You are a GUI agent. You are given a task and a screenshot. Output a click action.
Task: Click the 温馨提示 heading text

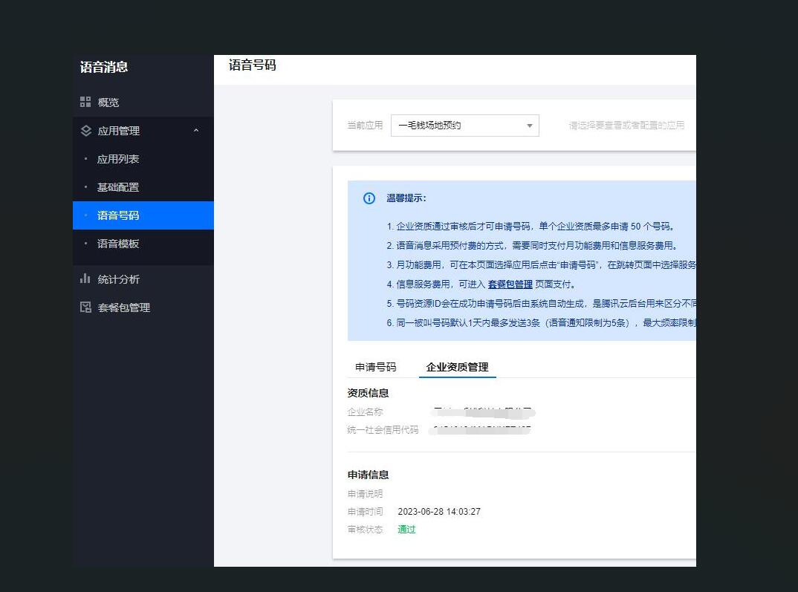[x=406, y=198]
